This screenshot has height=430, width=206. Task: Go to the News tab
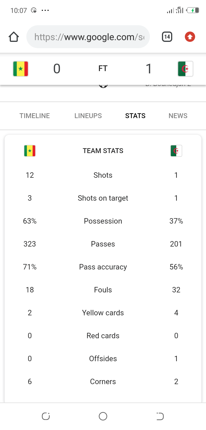(x=178, y=116)
